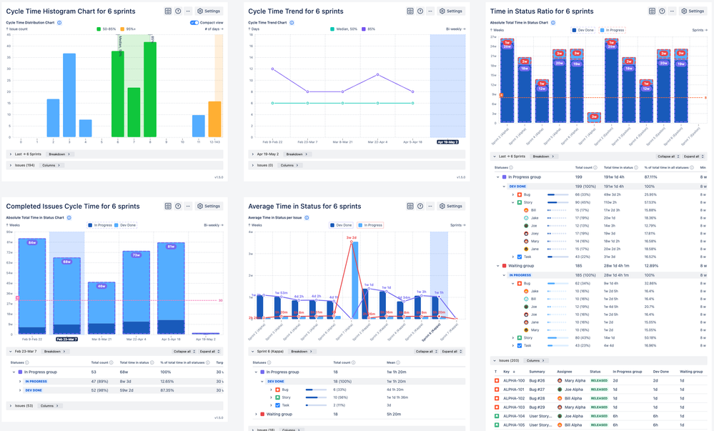Screen dimensions: 714x431
Task: Collapse the In Progress group row
Action: pos(497,177)
